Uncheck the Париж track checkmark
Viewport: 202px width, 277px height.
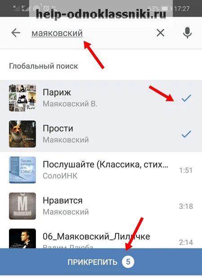[186, 98]
